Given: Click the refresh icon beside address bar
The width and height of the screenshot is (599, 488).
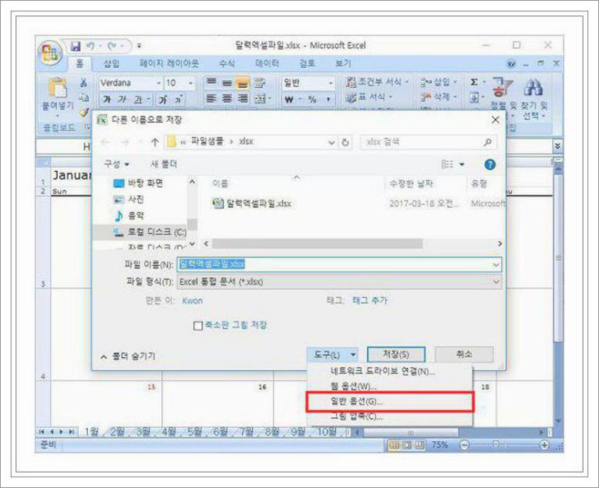Looking at the screenshot, I should pos(345,142).
